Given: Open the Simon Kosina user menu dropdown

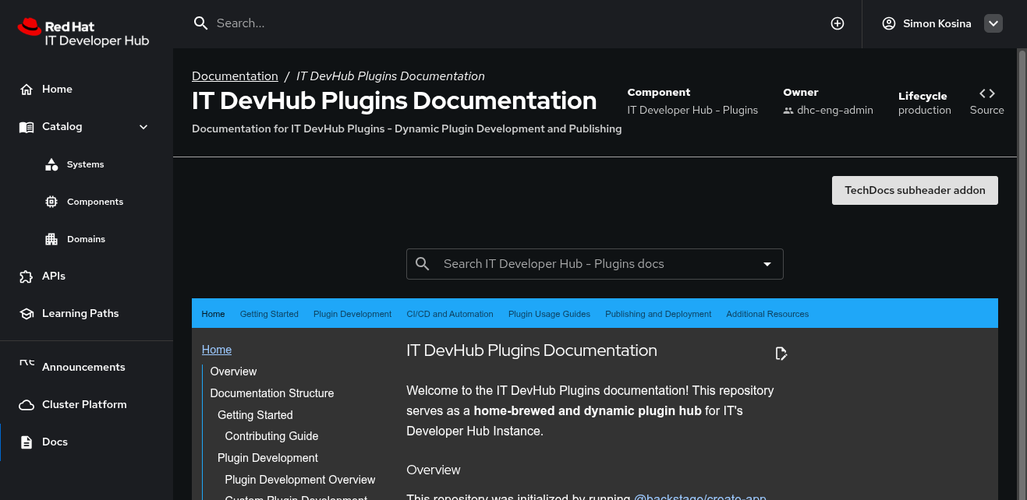Looking at the screenshot, I should (993, 23).
